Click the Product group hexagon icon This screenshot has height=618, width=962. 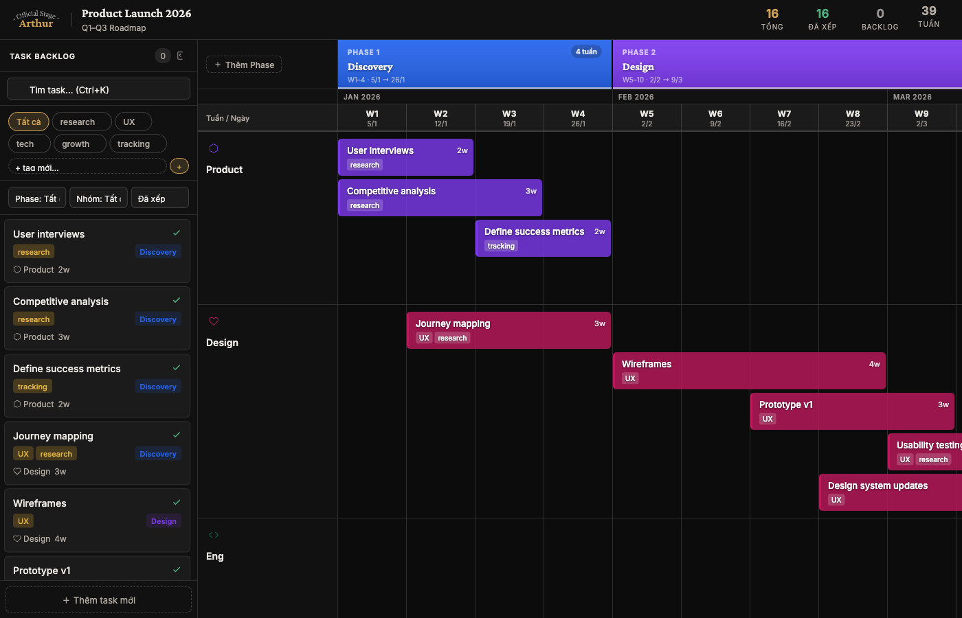click(x=214, y=148)
